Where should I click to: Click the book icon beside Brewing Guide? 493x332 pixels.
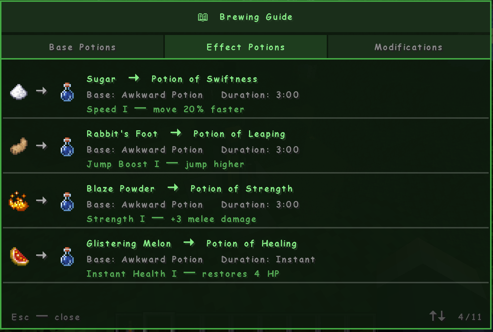click(203, 17)
